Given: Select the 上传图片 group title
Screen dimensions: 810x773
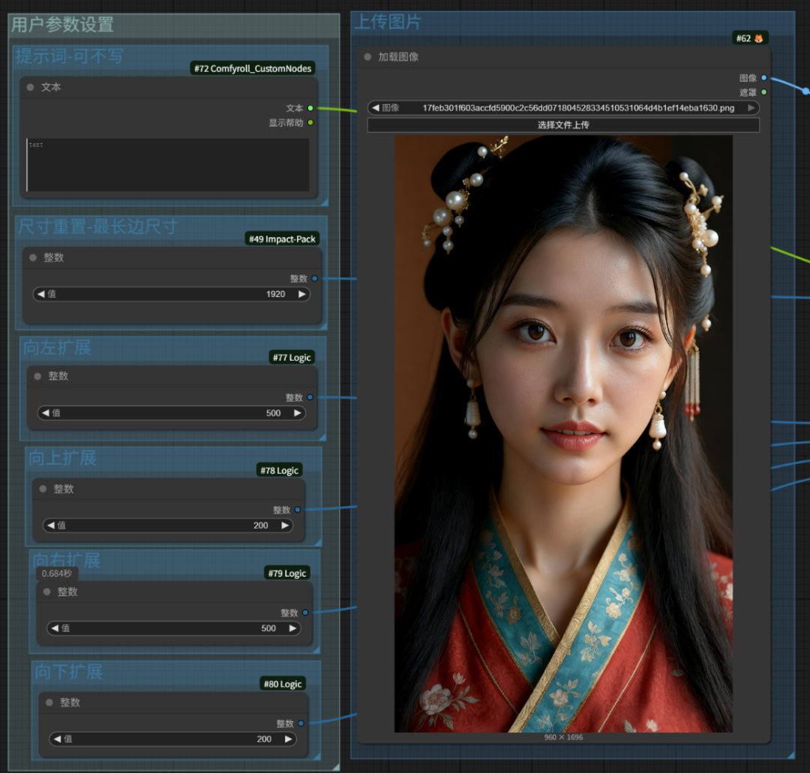Looking at the screenshot, I should tap(388, 22).
